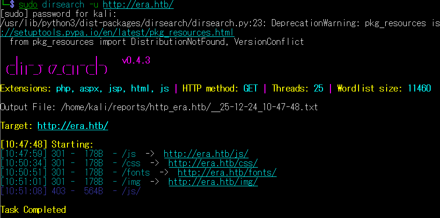Follow the http://era.htb/css/ redirect link
The height and width of the screenshot is (218, 440).
[213, 163]
